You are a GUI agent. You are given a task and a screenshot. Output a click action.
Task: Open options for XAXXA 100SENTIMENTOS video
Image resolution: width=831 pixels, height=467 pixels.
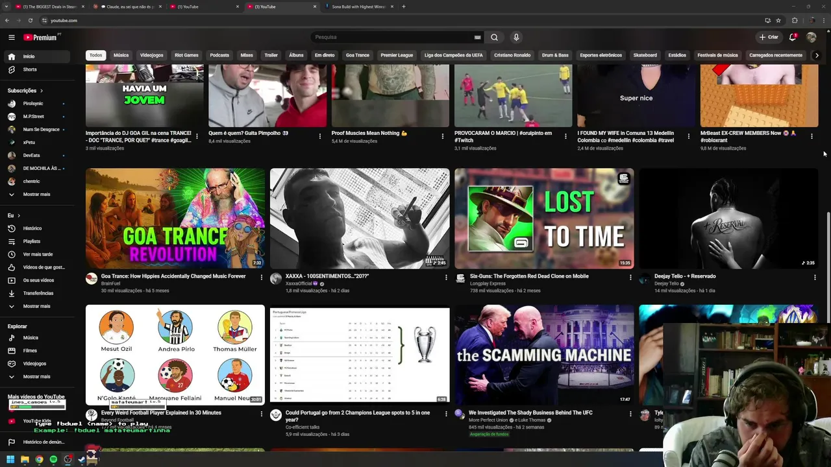click(x=446, y=278)
